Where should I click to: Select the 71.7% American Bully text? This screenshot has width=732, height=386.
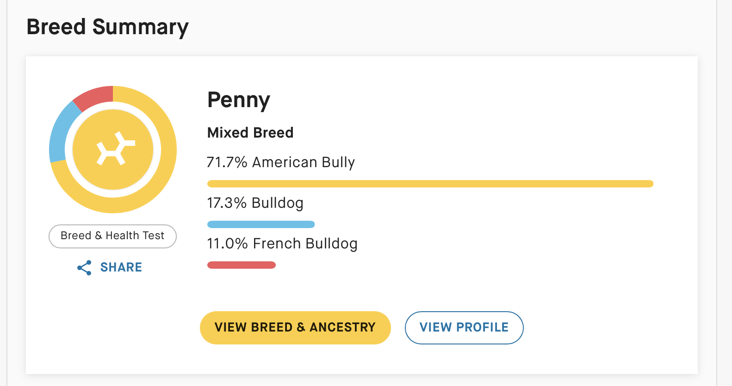pos(280,163)
